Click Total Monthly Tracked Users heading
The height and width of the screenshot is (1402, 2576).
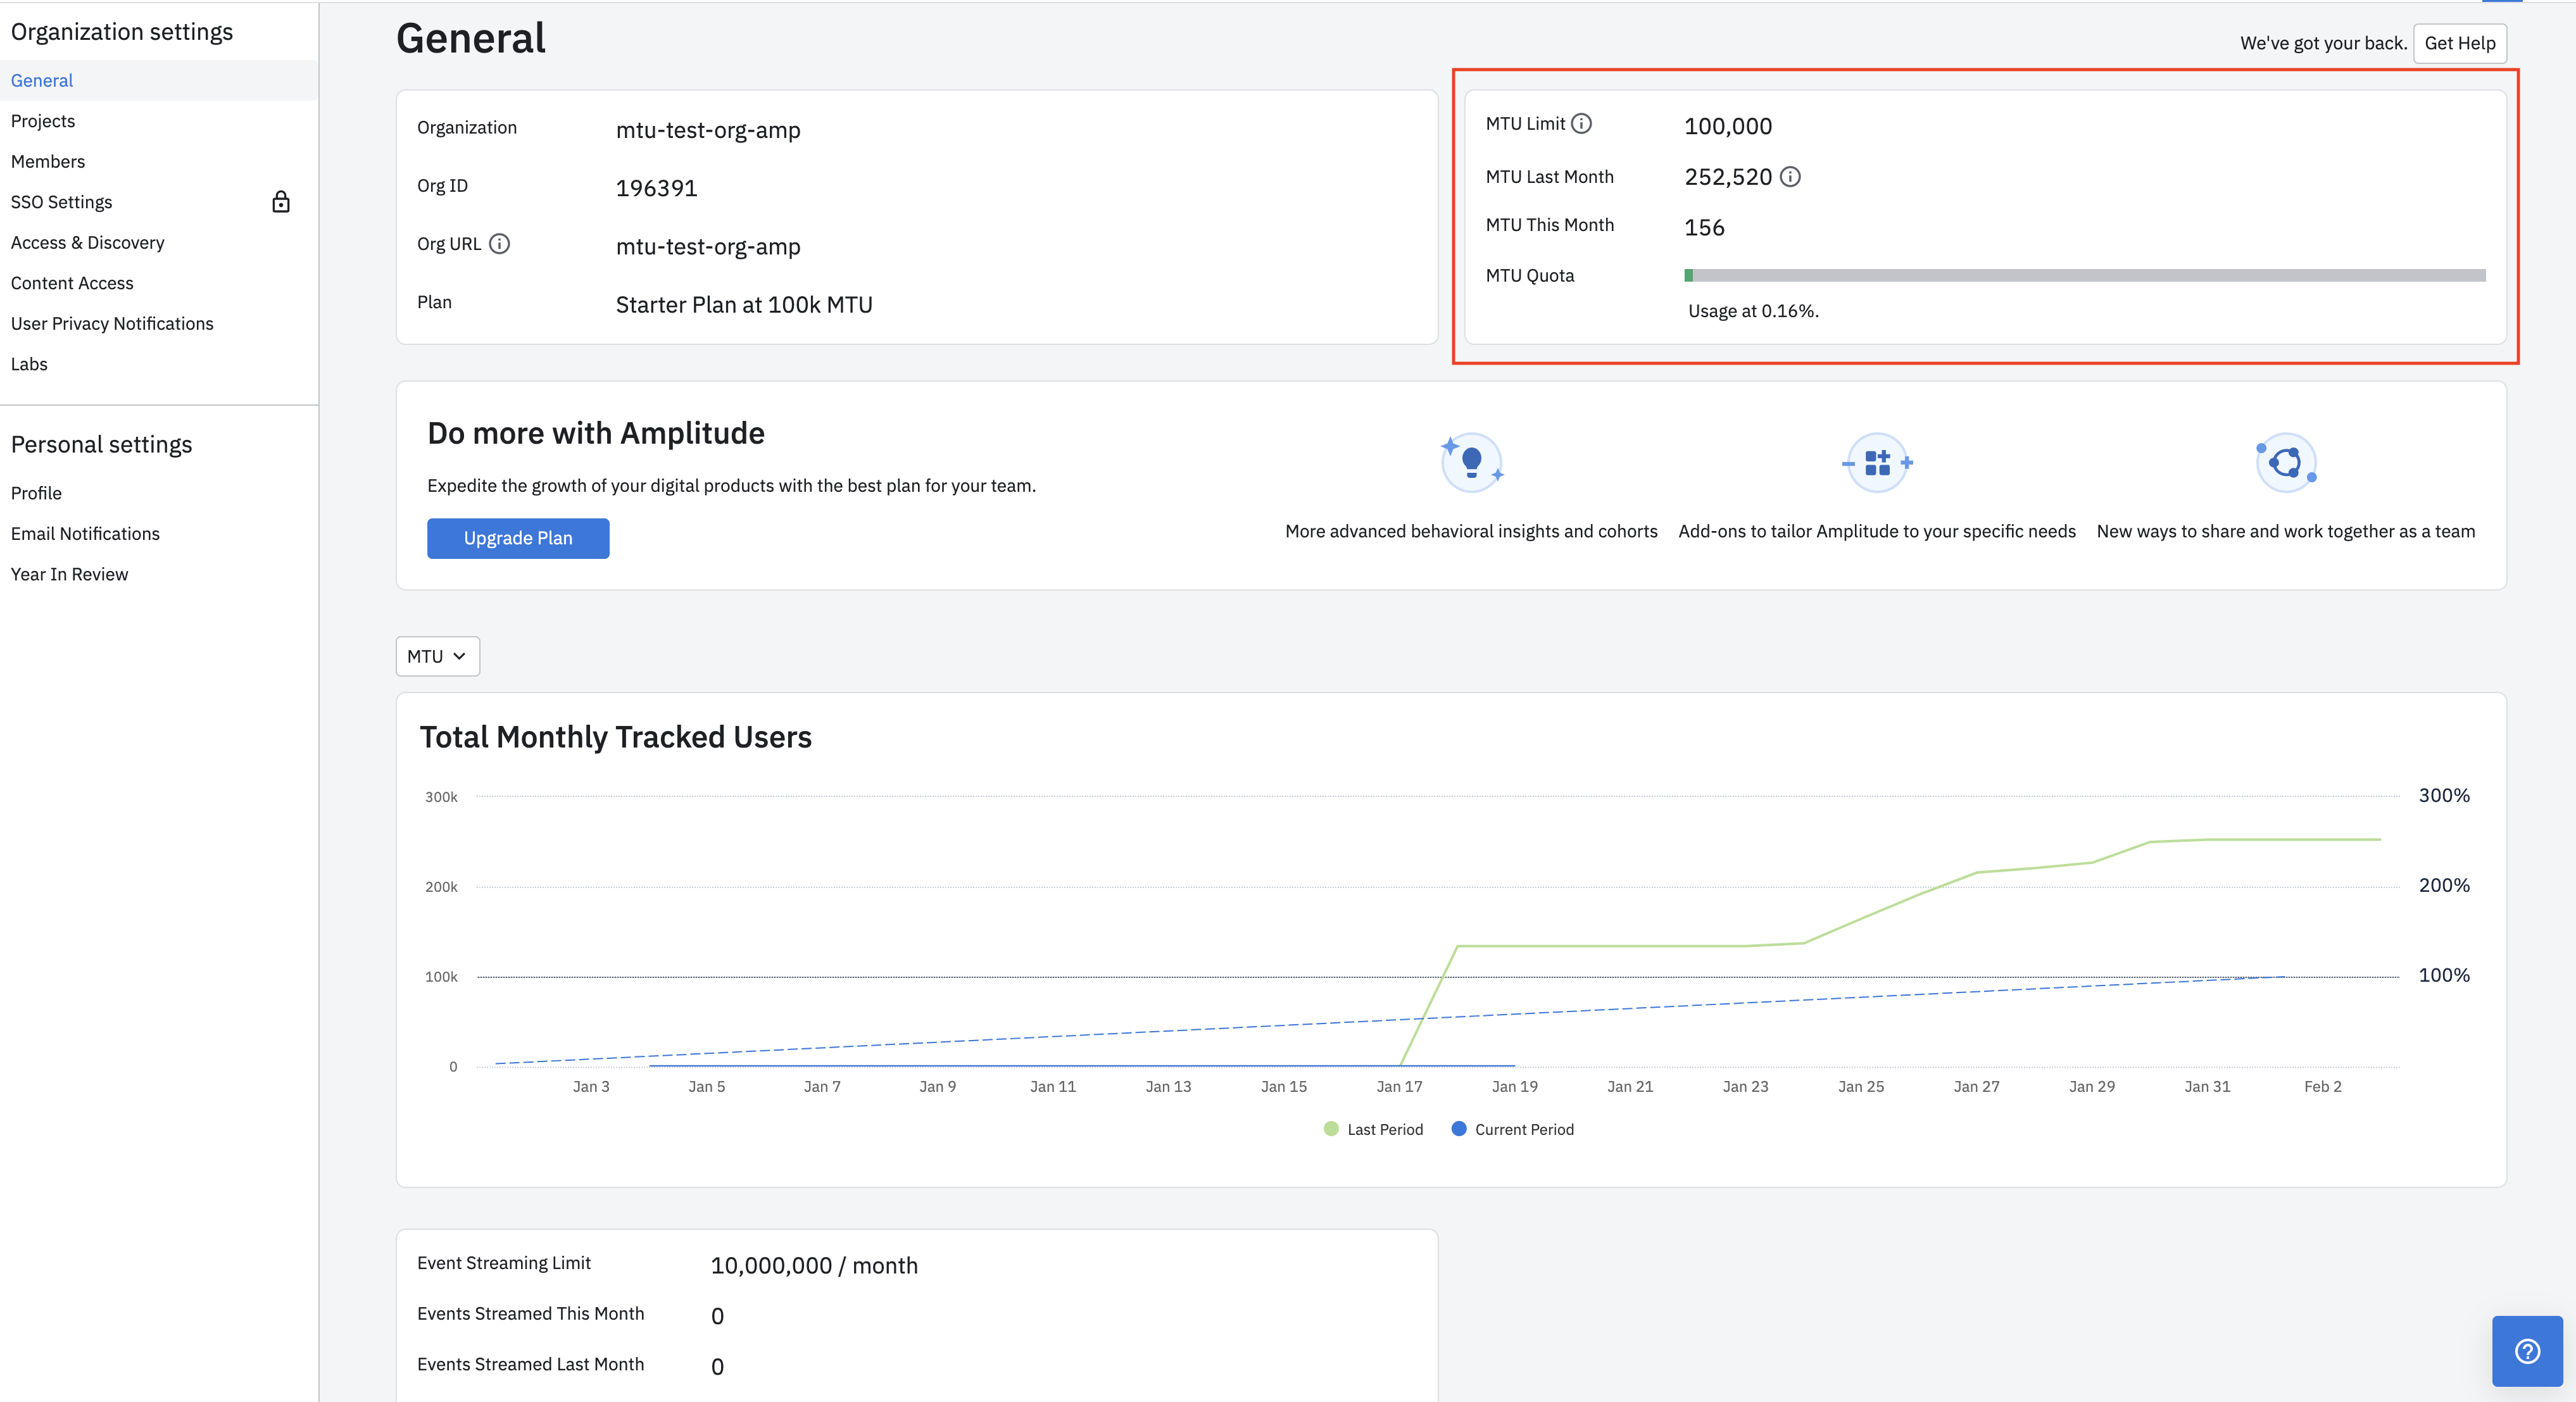coord(615,737)
